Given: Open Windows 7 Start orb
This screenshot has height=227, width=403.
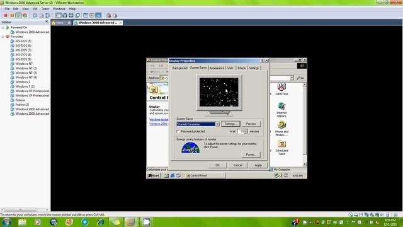Looking at the screenshot, I should [6, 222].
